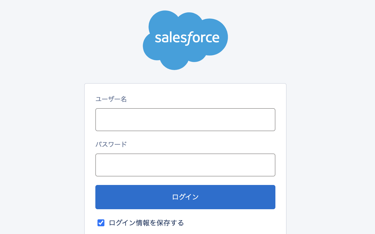Click the blue checkmark box below ログイン

(x=101, y=223)
